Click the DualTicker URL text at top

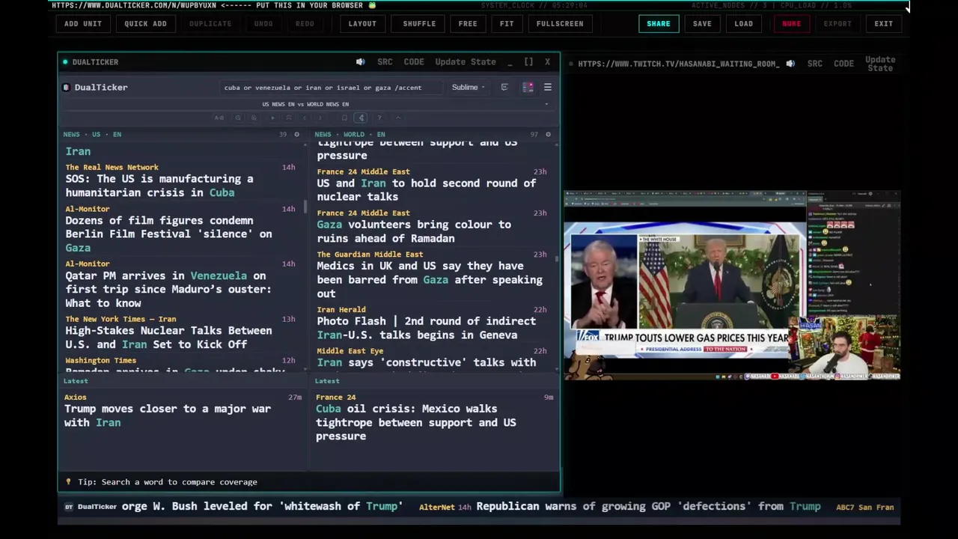click(134, 5)
